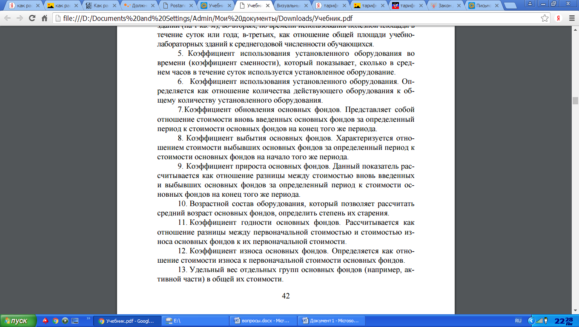Screen dimensions: 579x327
Task: Click the network signal tray icon
Action: point(539,321)
